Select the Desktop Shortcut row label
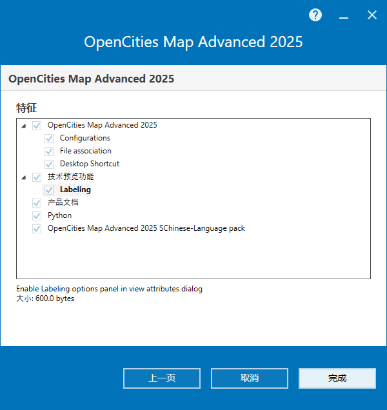 [90, 164]
